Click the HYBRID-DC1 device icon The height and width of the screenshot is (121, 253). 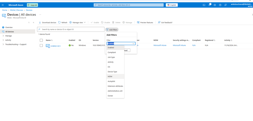[x=48, y=46]
